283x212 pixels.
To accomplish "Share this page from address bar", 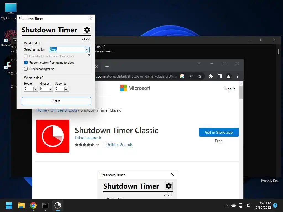I will [191, 76].
